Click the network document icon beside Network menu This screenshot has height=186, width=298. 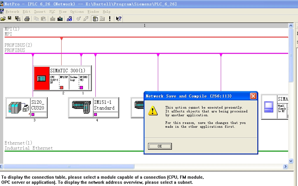pyautogui.click(x=2, y=11)
